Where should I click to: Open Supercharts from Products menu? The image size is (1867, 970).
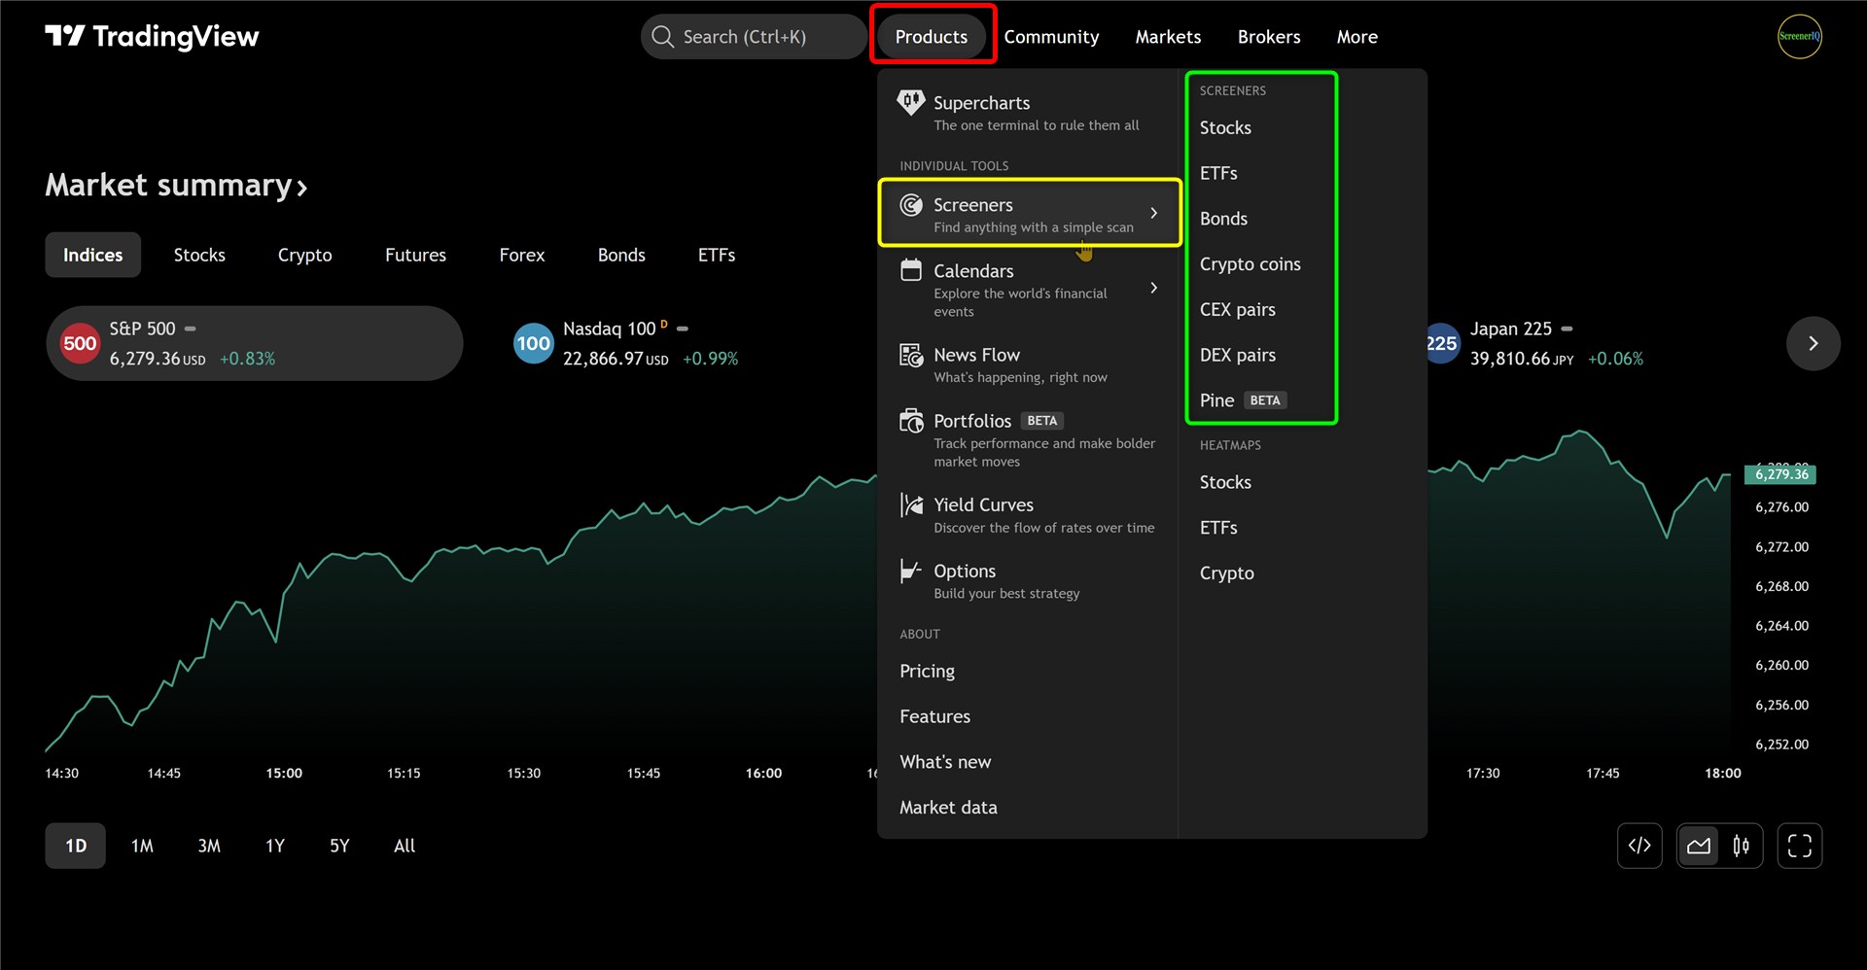[x=1028, y=113]
